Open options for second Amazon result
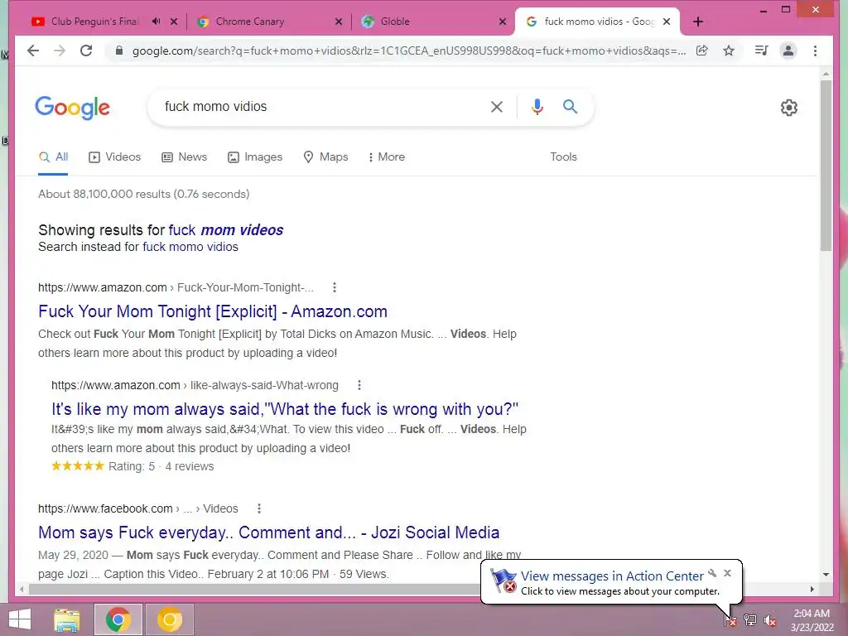 coord(359,385)
